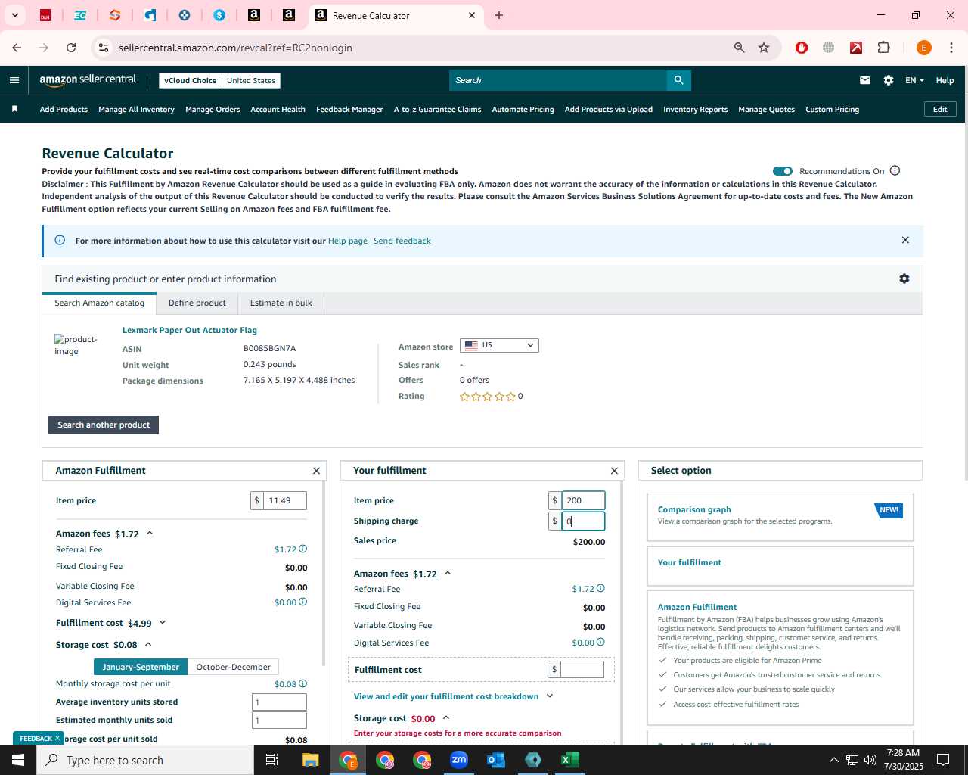Click the product rating stars
Viewport: 968px width, 775px height.
click(488, 396)
